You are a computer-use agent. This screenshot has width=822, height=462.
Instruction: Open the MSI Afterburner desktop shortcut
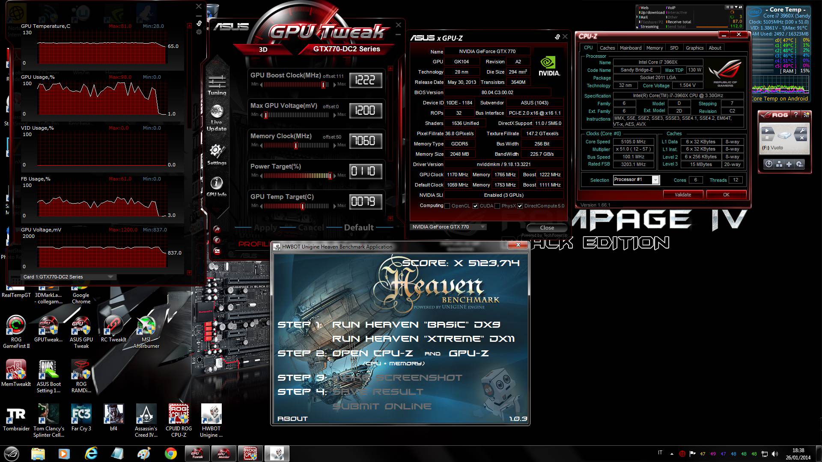146,332
